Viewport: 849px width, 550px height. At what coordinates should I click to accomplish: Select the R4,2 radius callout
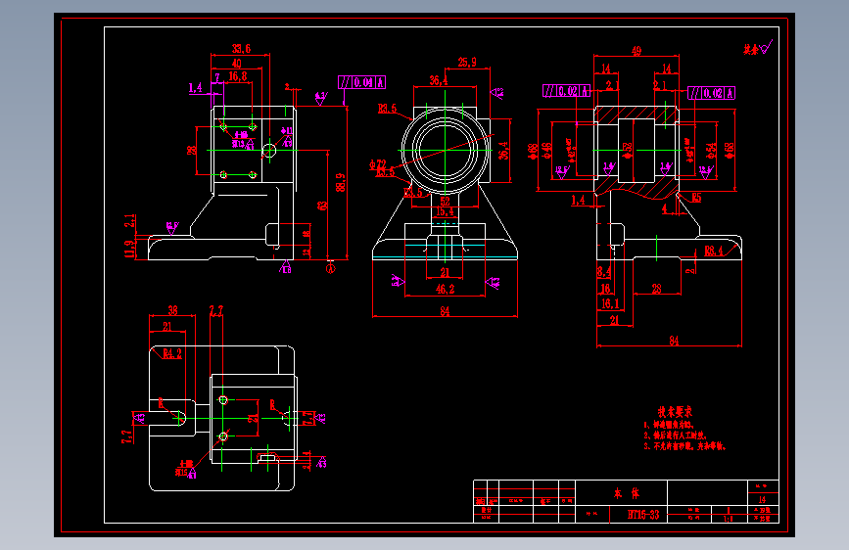click(x=172, y=353)
